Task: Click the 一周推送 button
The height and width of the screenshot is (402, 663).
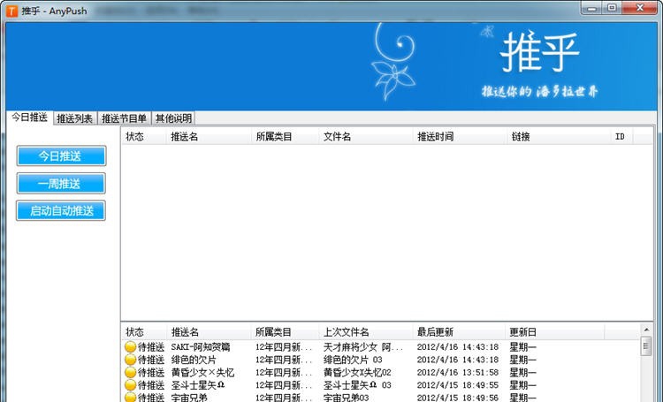Action: [x=61, y=184]
